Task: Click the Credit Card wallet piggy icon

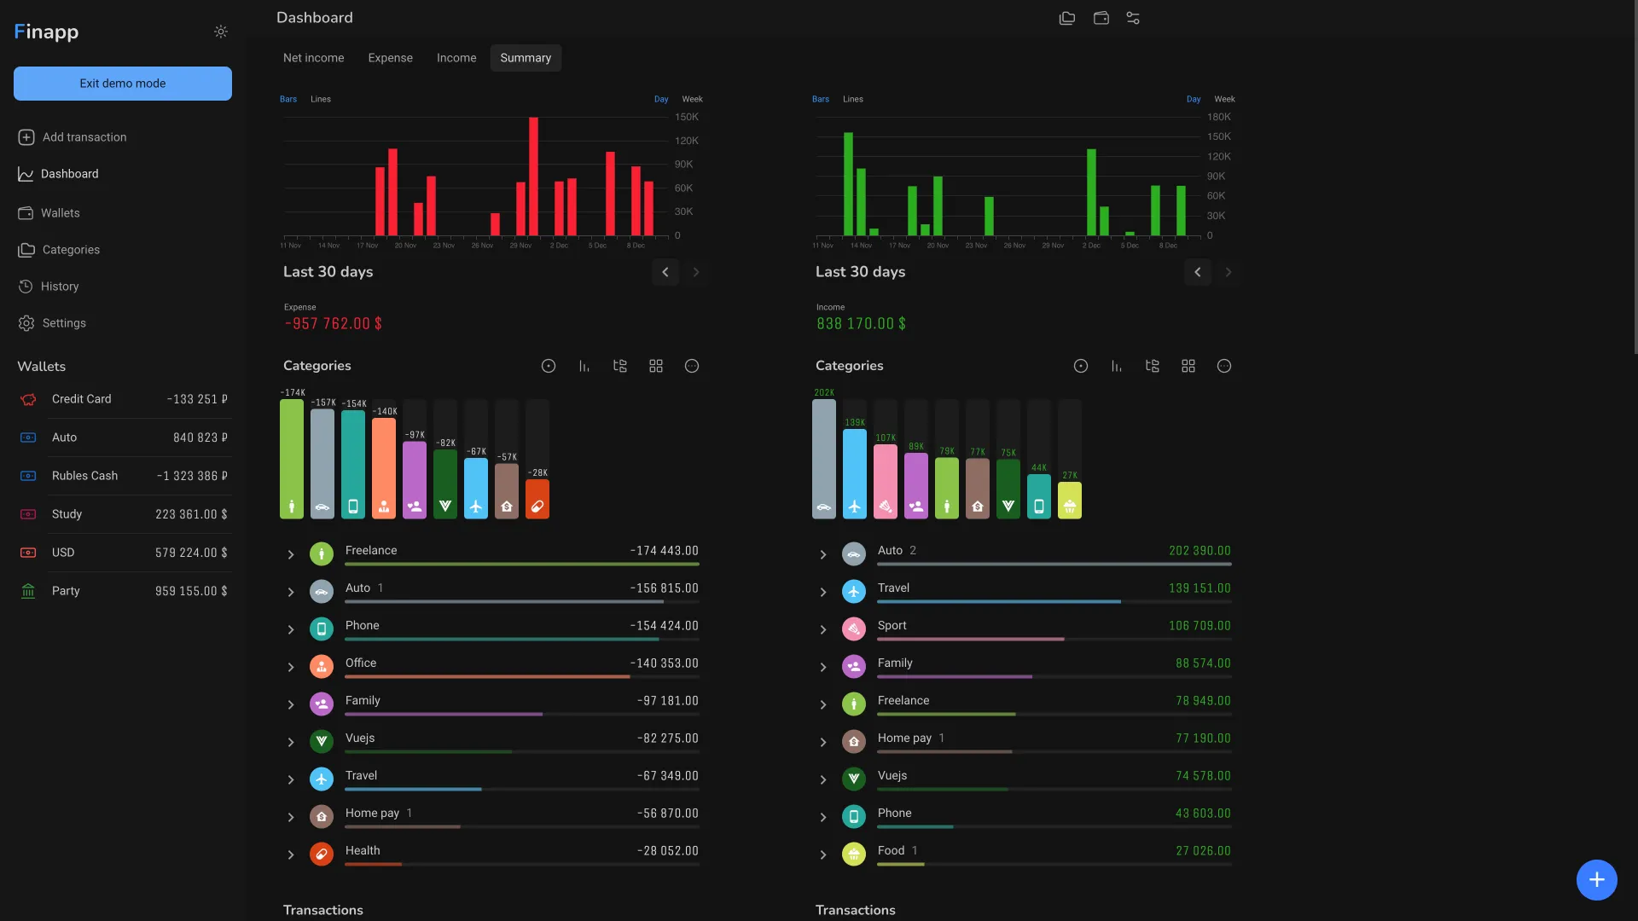Action: click(x=28, y=399)
